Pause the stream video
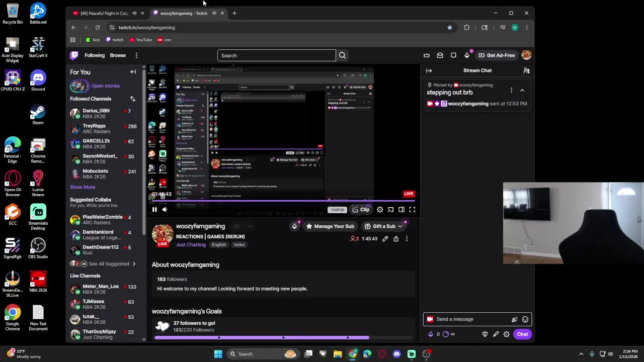Screen dimensions: 644x362 click(154, 210)
